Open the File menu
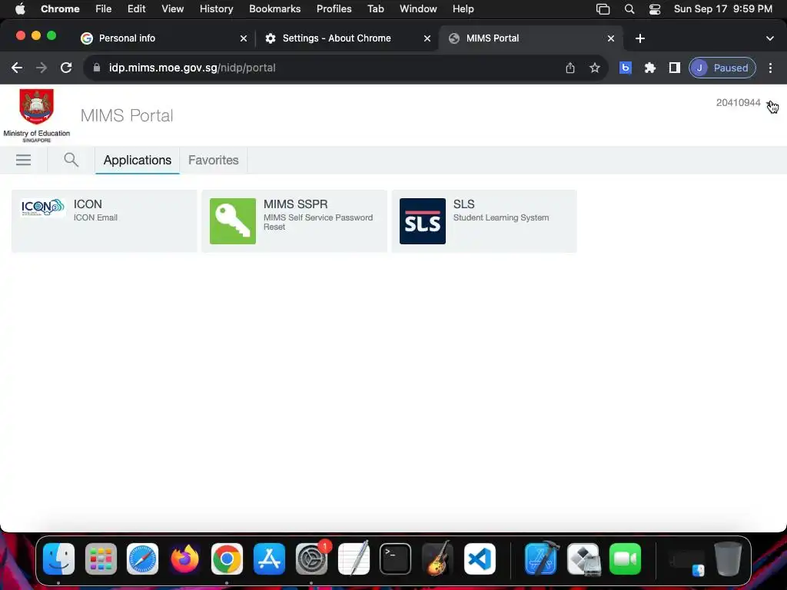 coord(104,9)
